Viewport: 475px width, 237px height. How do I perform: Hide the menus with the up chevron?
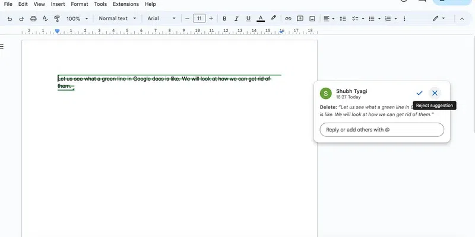point(462,19)
